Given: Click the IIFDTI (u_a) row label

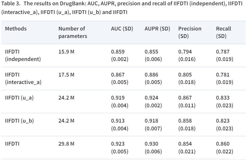Looking at the screenshot, I should [x=19, y=98].
